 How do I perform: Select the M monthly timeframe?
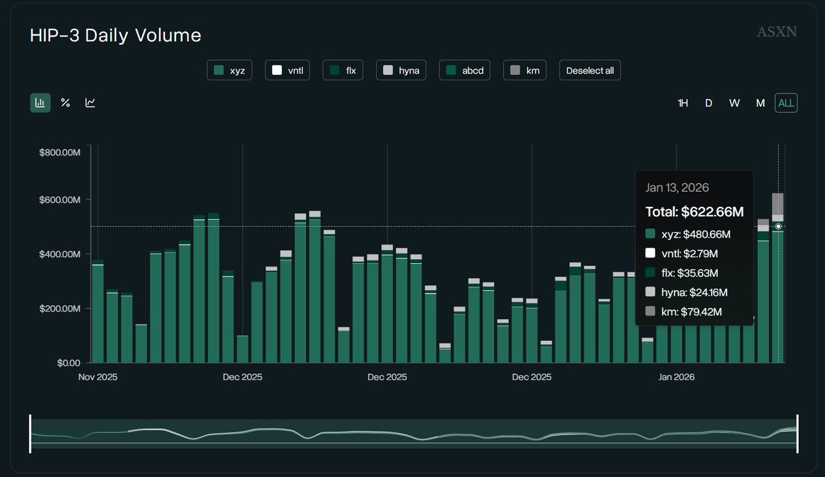760,102
